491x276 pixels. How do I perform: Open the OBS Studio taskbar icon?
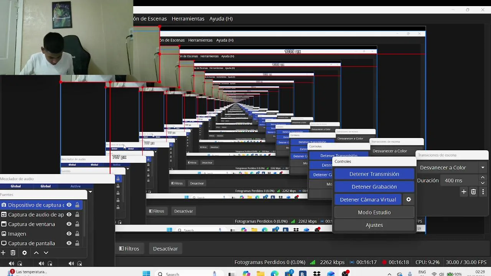pos(345,274)
